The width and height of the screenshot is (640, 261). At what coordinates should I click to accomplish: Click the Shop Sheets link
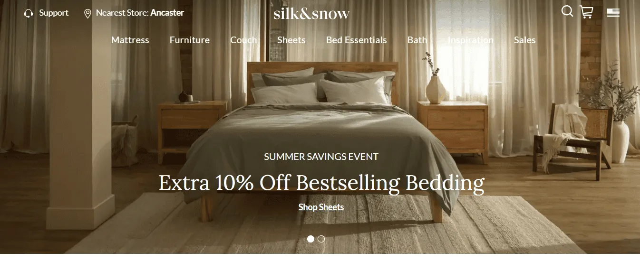(x=321, y=207)
